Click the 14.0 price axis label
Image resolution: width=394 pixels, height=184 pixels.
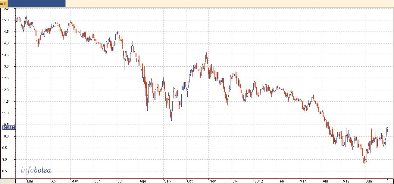pyautogui.click(x=5, y=43)
